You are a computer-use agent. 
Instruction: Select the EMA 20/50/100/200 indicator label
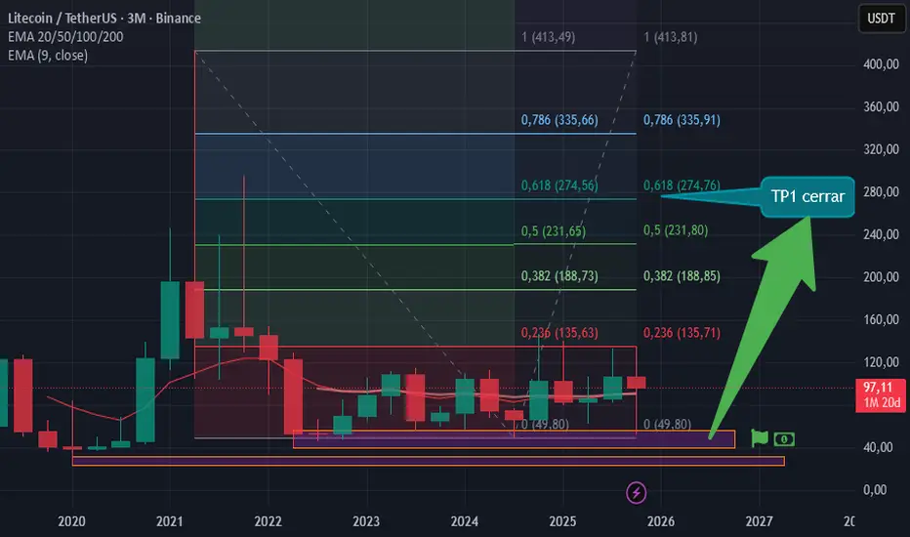point(65,36)
